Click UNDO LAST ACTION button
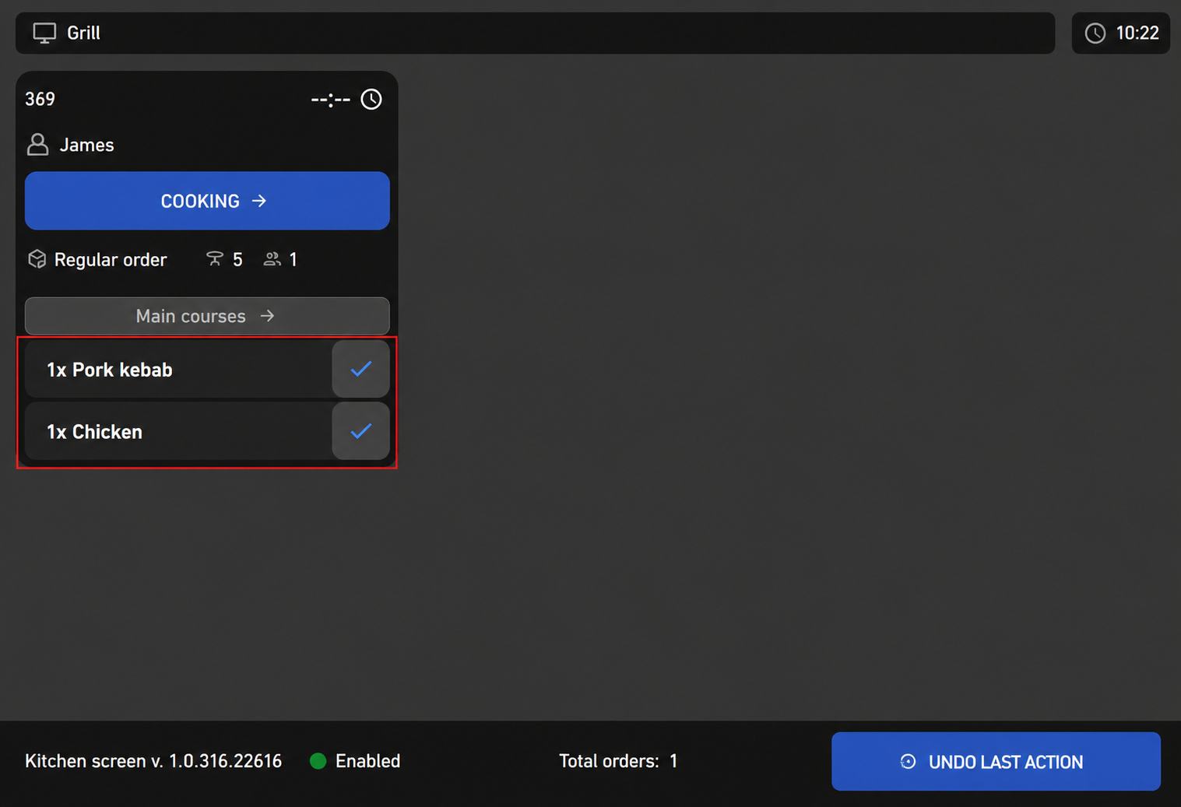Screen dimensions: 1181x807 point(996,761)
